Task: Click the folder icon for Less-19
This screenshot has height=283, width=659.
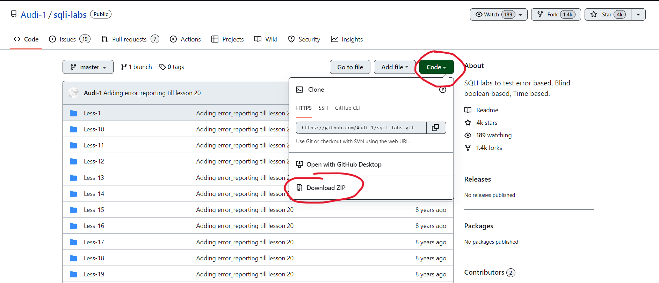Action: coord(73,274)
